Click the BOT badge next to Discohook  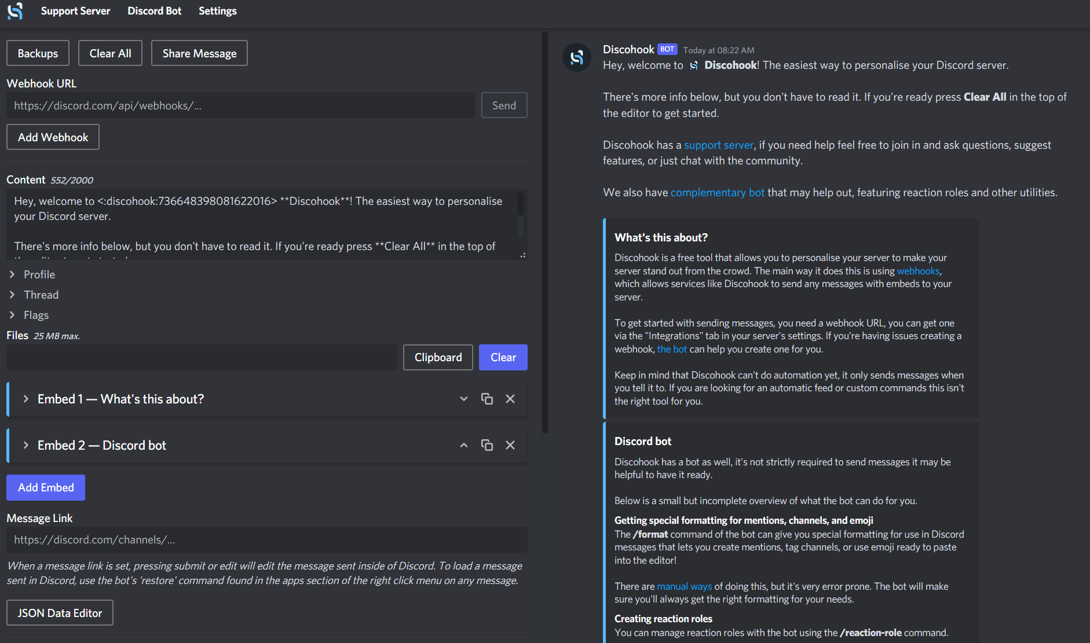click(667, 49)
